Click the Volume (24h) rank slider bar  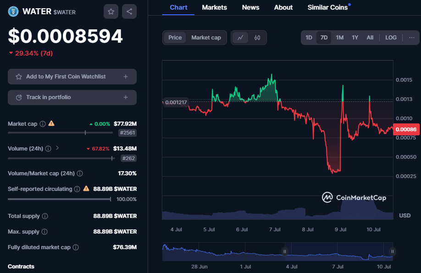(x=61, y=158)
